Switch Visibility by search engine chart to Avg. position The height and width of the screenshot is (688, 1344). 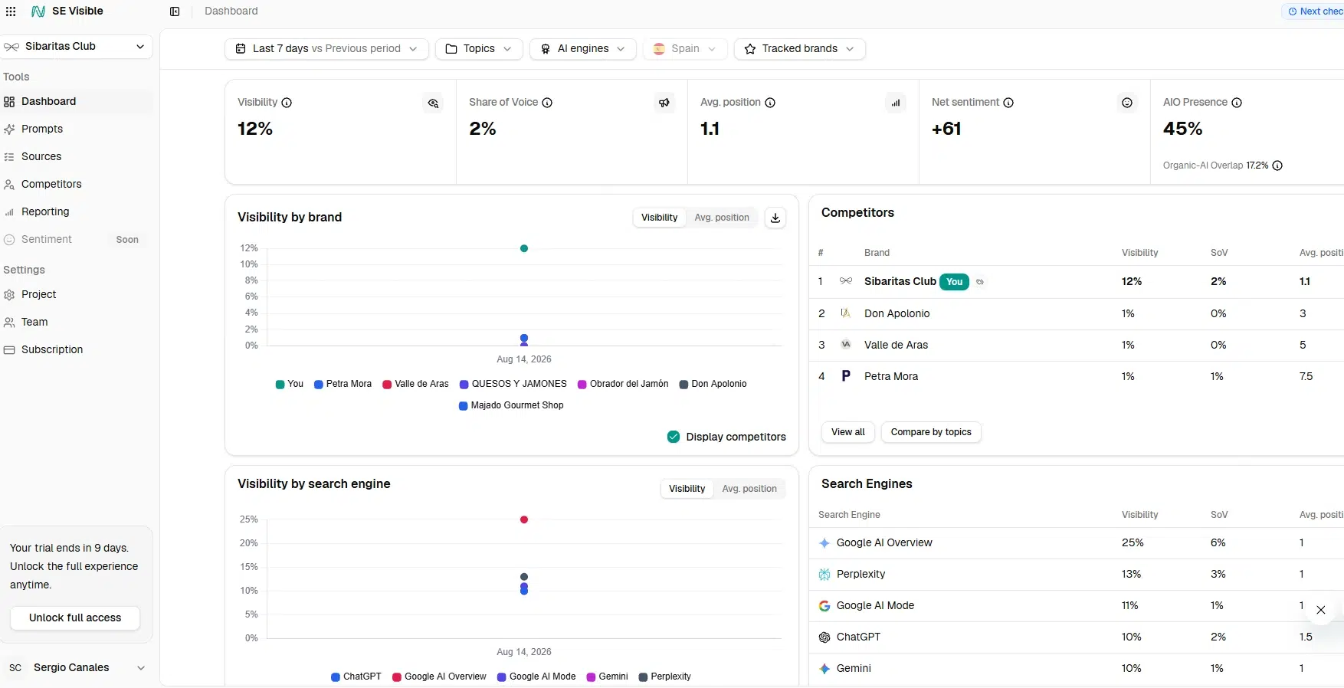point(749,489)
